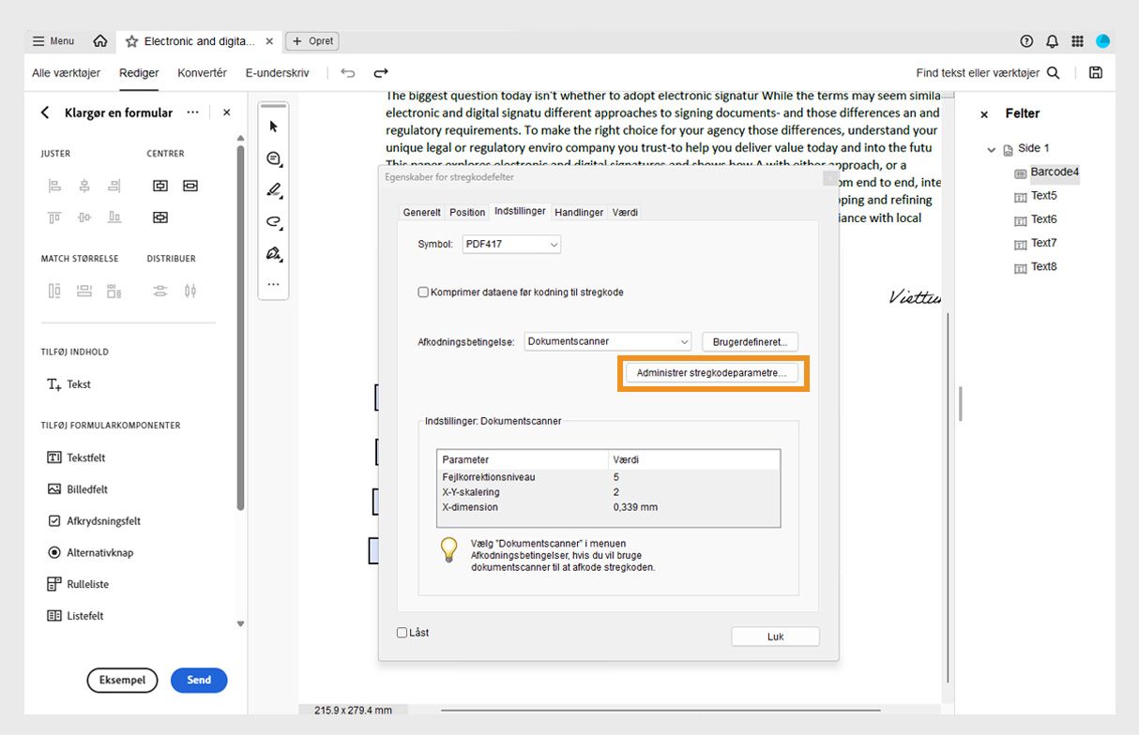Select the arrow selection tool
Viewport: 1139px width, 735px height.
(273, 126)
